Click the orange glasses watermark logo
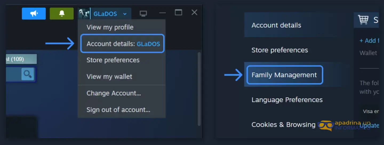 pyautogui.click(x=326, y=126)
